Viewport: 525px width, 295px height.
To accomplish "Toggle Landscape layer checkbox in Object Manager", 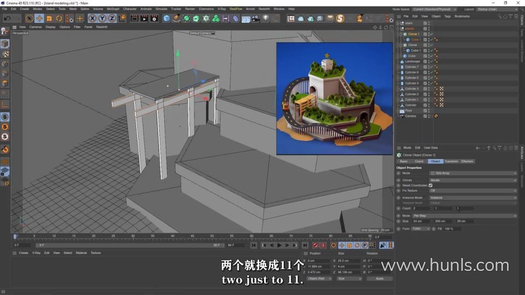I will click(425, 62).
